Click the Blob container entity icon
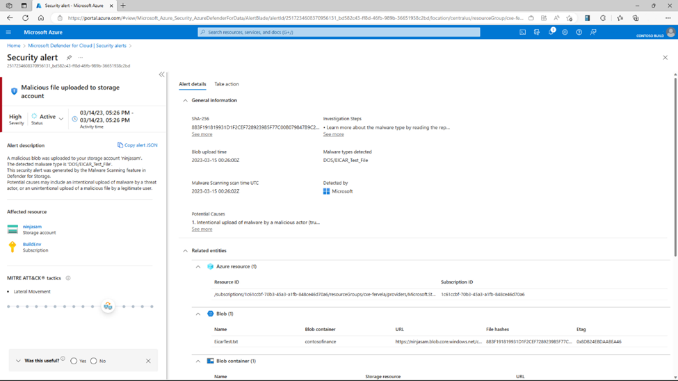The height and width of the screenshot is (381, 678). click(210, 361)
